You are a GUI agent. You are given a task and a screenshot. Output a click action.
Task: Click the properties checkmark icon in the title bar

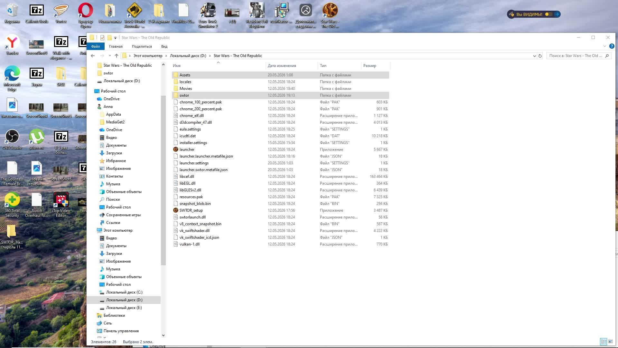tap(102, 38)
